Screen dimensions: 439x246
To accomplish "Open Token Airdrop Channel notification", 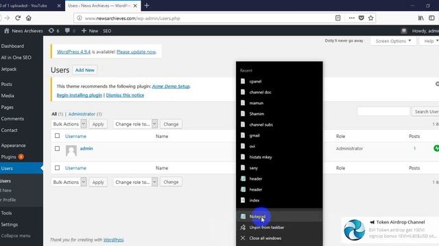I will [x=390, y=230].
